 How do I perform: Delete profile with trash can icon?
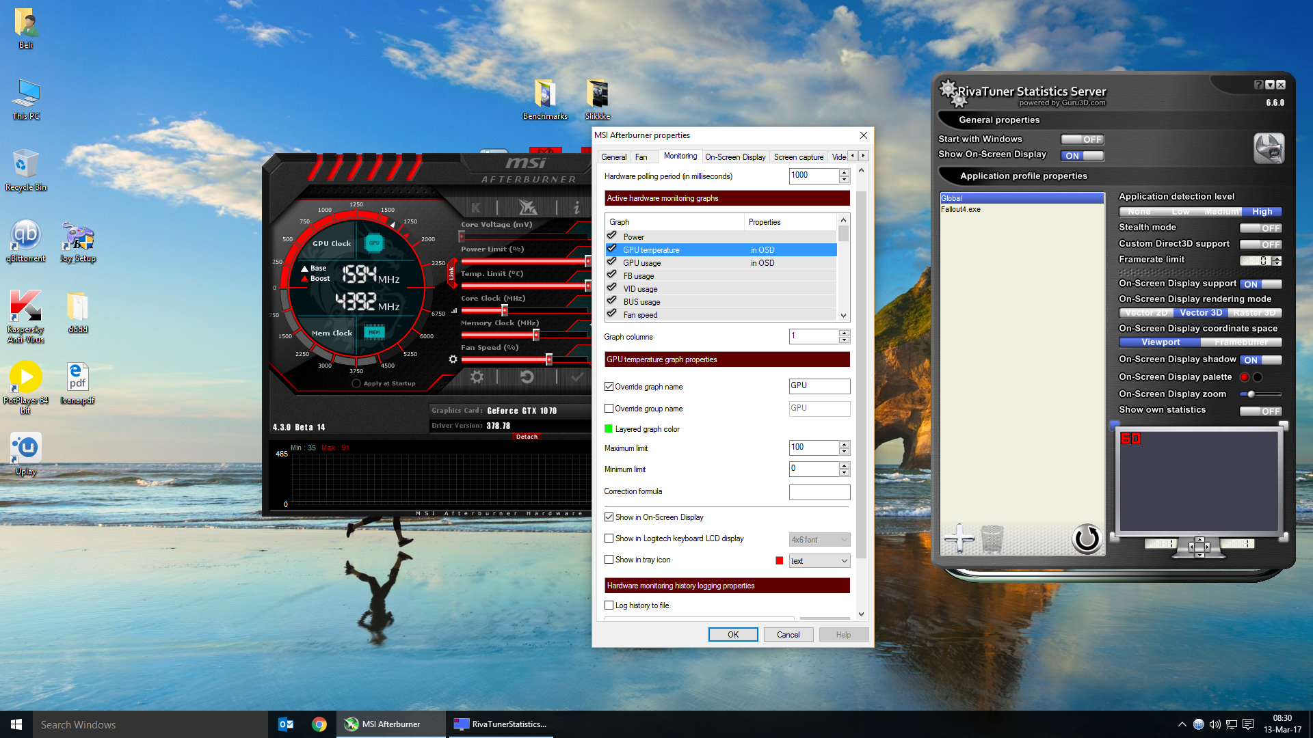click(x=992, y=538)
